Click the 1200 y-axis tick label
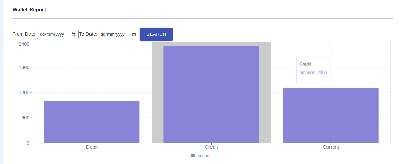Viewport: 401px width, 164px height. (24, 93)
